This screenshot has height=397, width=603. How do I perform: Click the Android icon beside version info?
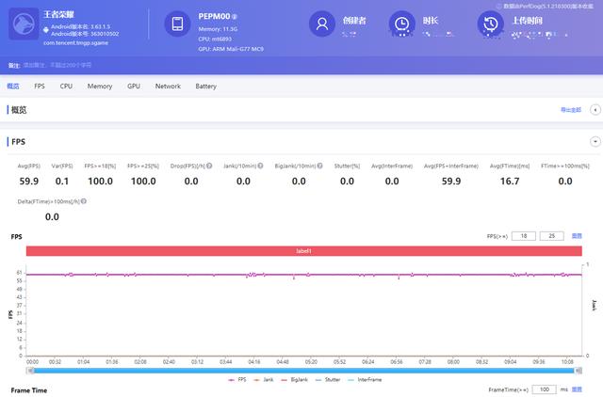(46, 29)
